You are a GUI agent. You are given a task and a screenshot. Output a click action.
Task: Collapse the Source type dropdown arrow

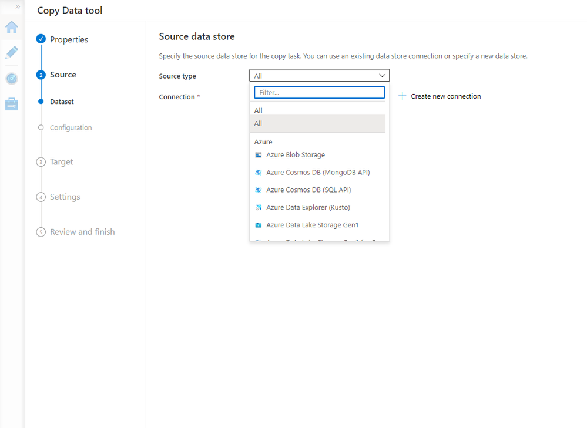click(382, 76)
